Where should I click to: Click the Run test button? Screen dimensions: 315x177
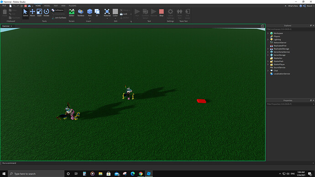137,12
